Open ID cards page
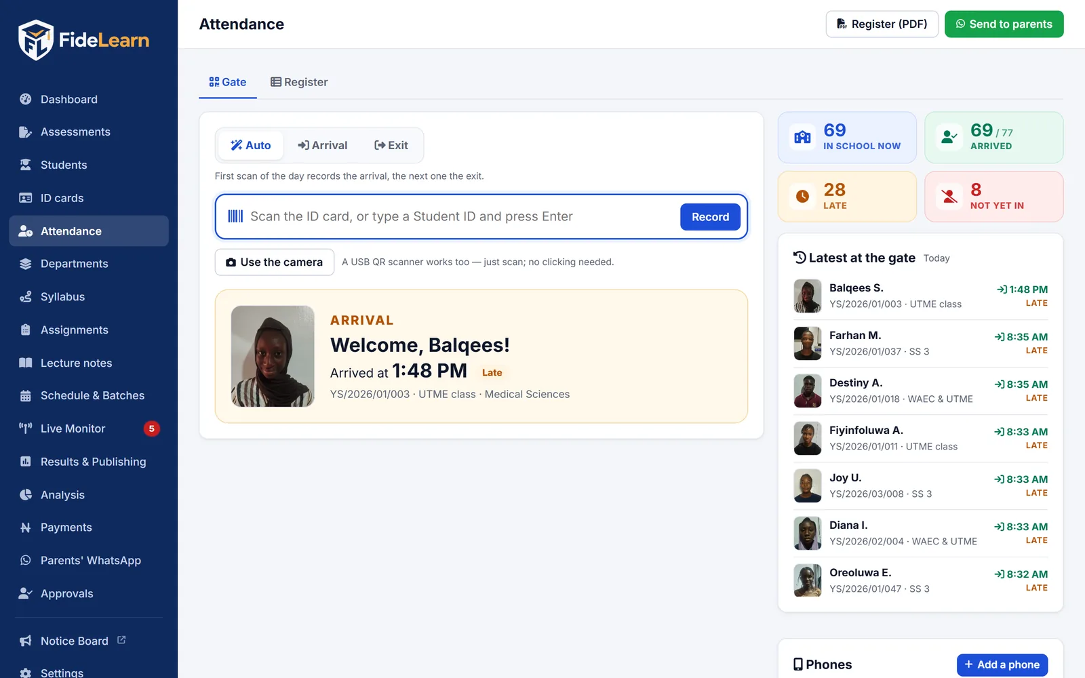Viewport: 1085px width, 678px height. coord(89,198)
